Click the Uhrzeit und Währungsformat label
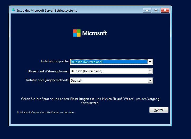 pos(48,71)
